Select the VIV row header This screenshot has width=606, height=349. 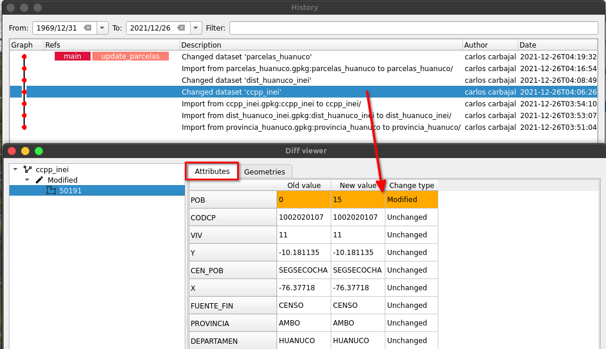coord(233,235)
